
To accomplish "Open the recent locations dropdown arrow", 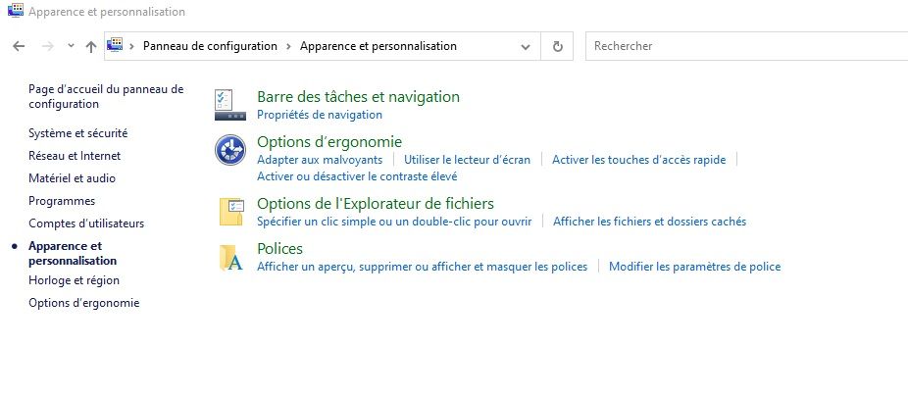I will (x=71, y=46).
